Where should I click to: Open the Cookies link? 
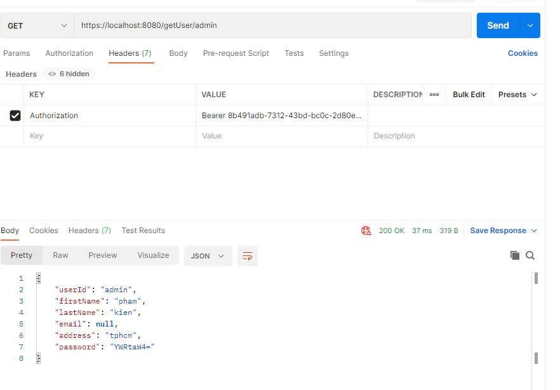[523, 53]
